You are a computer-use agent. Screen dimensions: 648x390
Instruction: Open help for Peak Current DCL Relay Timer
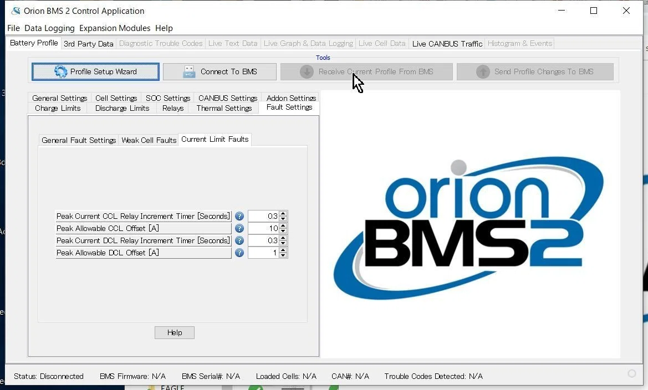coord(239,240)
